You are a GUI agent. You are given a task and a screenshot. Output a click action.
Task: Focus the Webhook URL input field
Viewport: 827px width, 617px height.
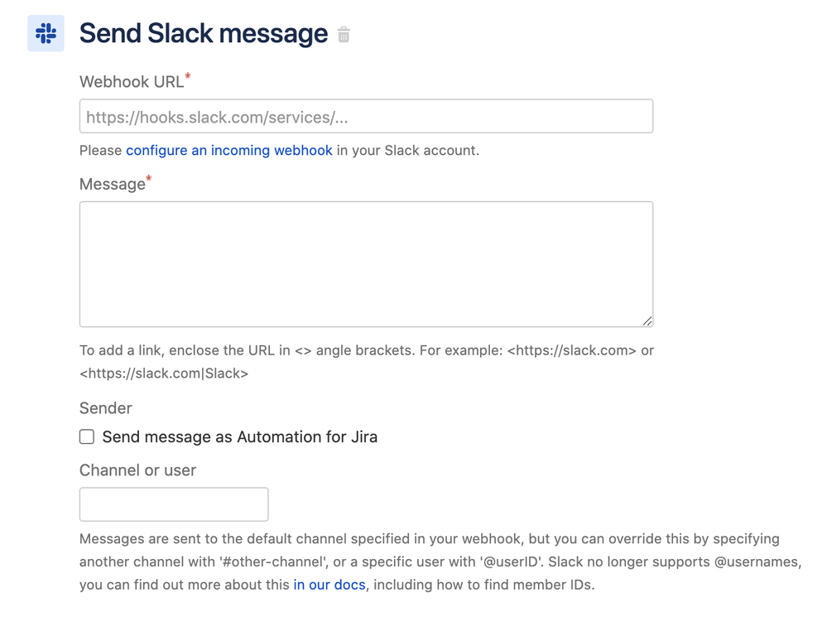[366, 117]
